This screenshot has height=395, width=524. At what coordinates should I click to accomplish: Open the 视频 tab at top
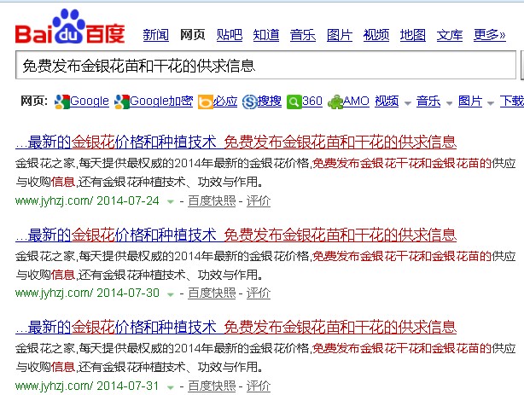pyautogui.click(x=376, y=35)
